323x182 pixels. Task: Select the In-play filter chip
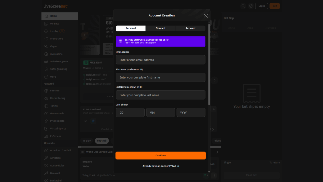click(x=86, y=141)
